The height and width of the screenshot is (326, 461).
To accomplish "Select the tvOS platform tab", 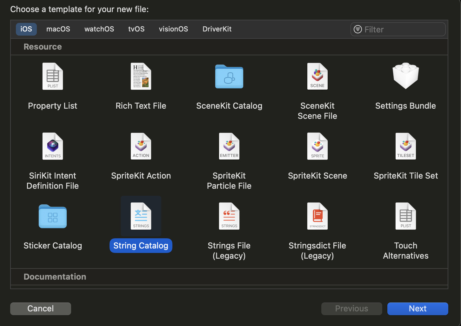I will point(137,29).
